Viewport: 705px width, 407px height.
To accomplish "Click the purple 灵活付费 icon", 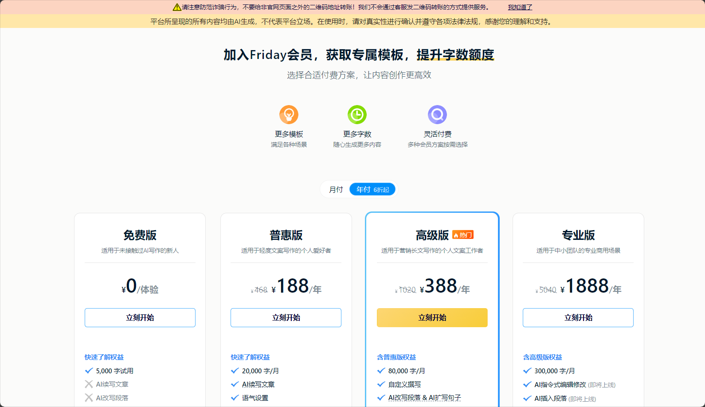I will (437, 115).
